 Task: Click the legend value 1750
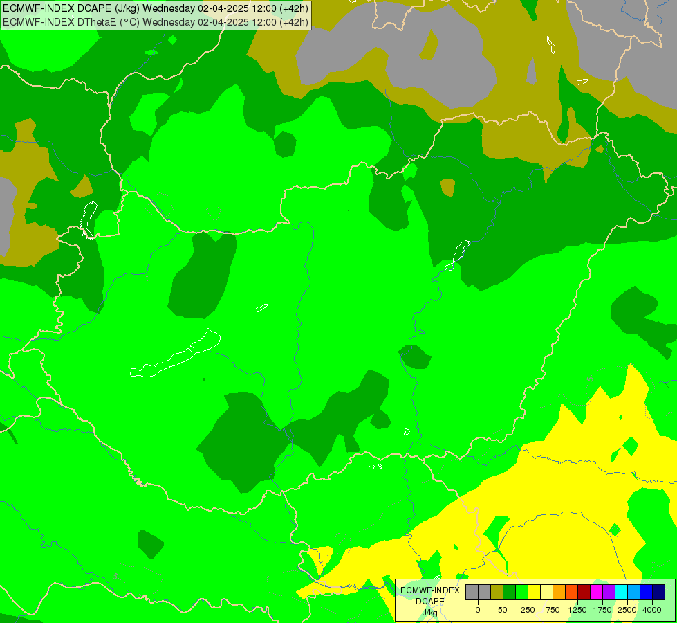point(602,610)
